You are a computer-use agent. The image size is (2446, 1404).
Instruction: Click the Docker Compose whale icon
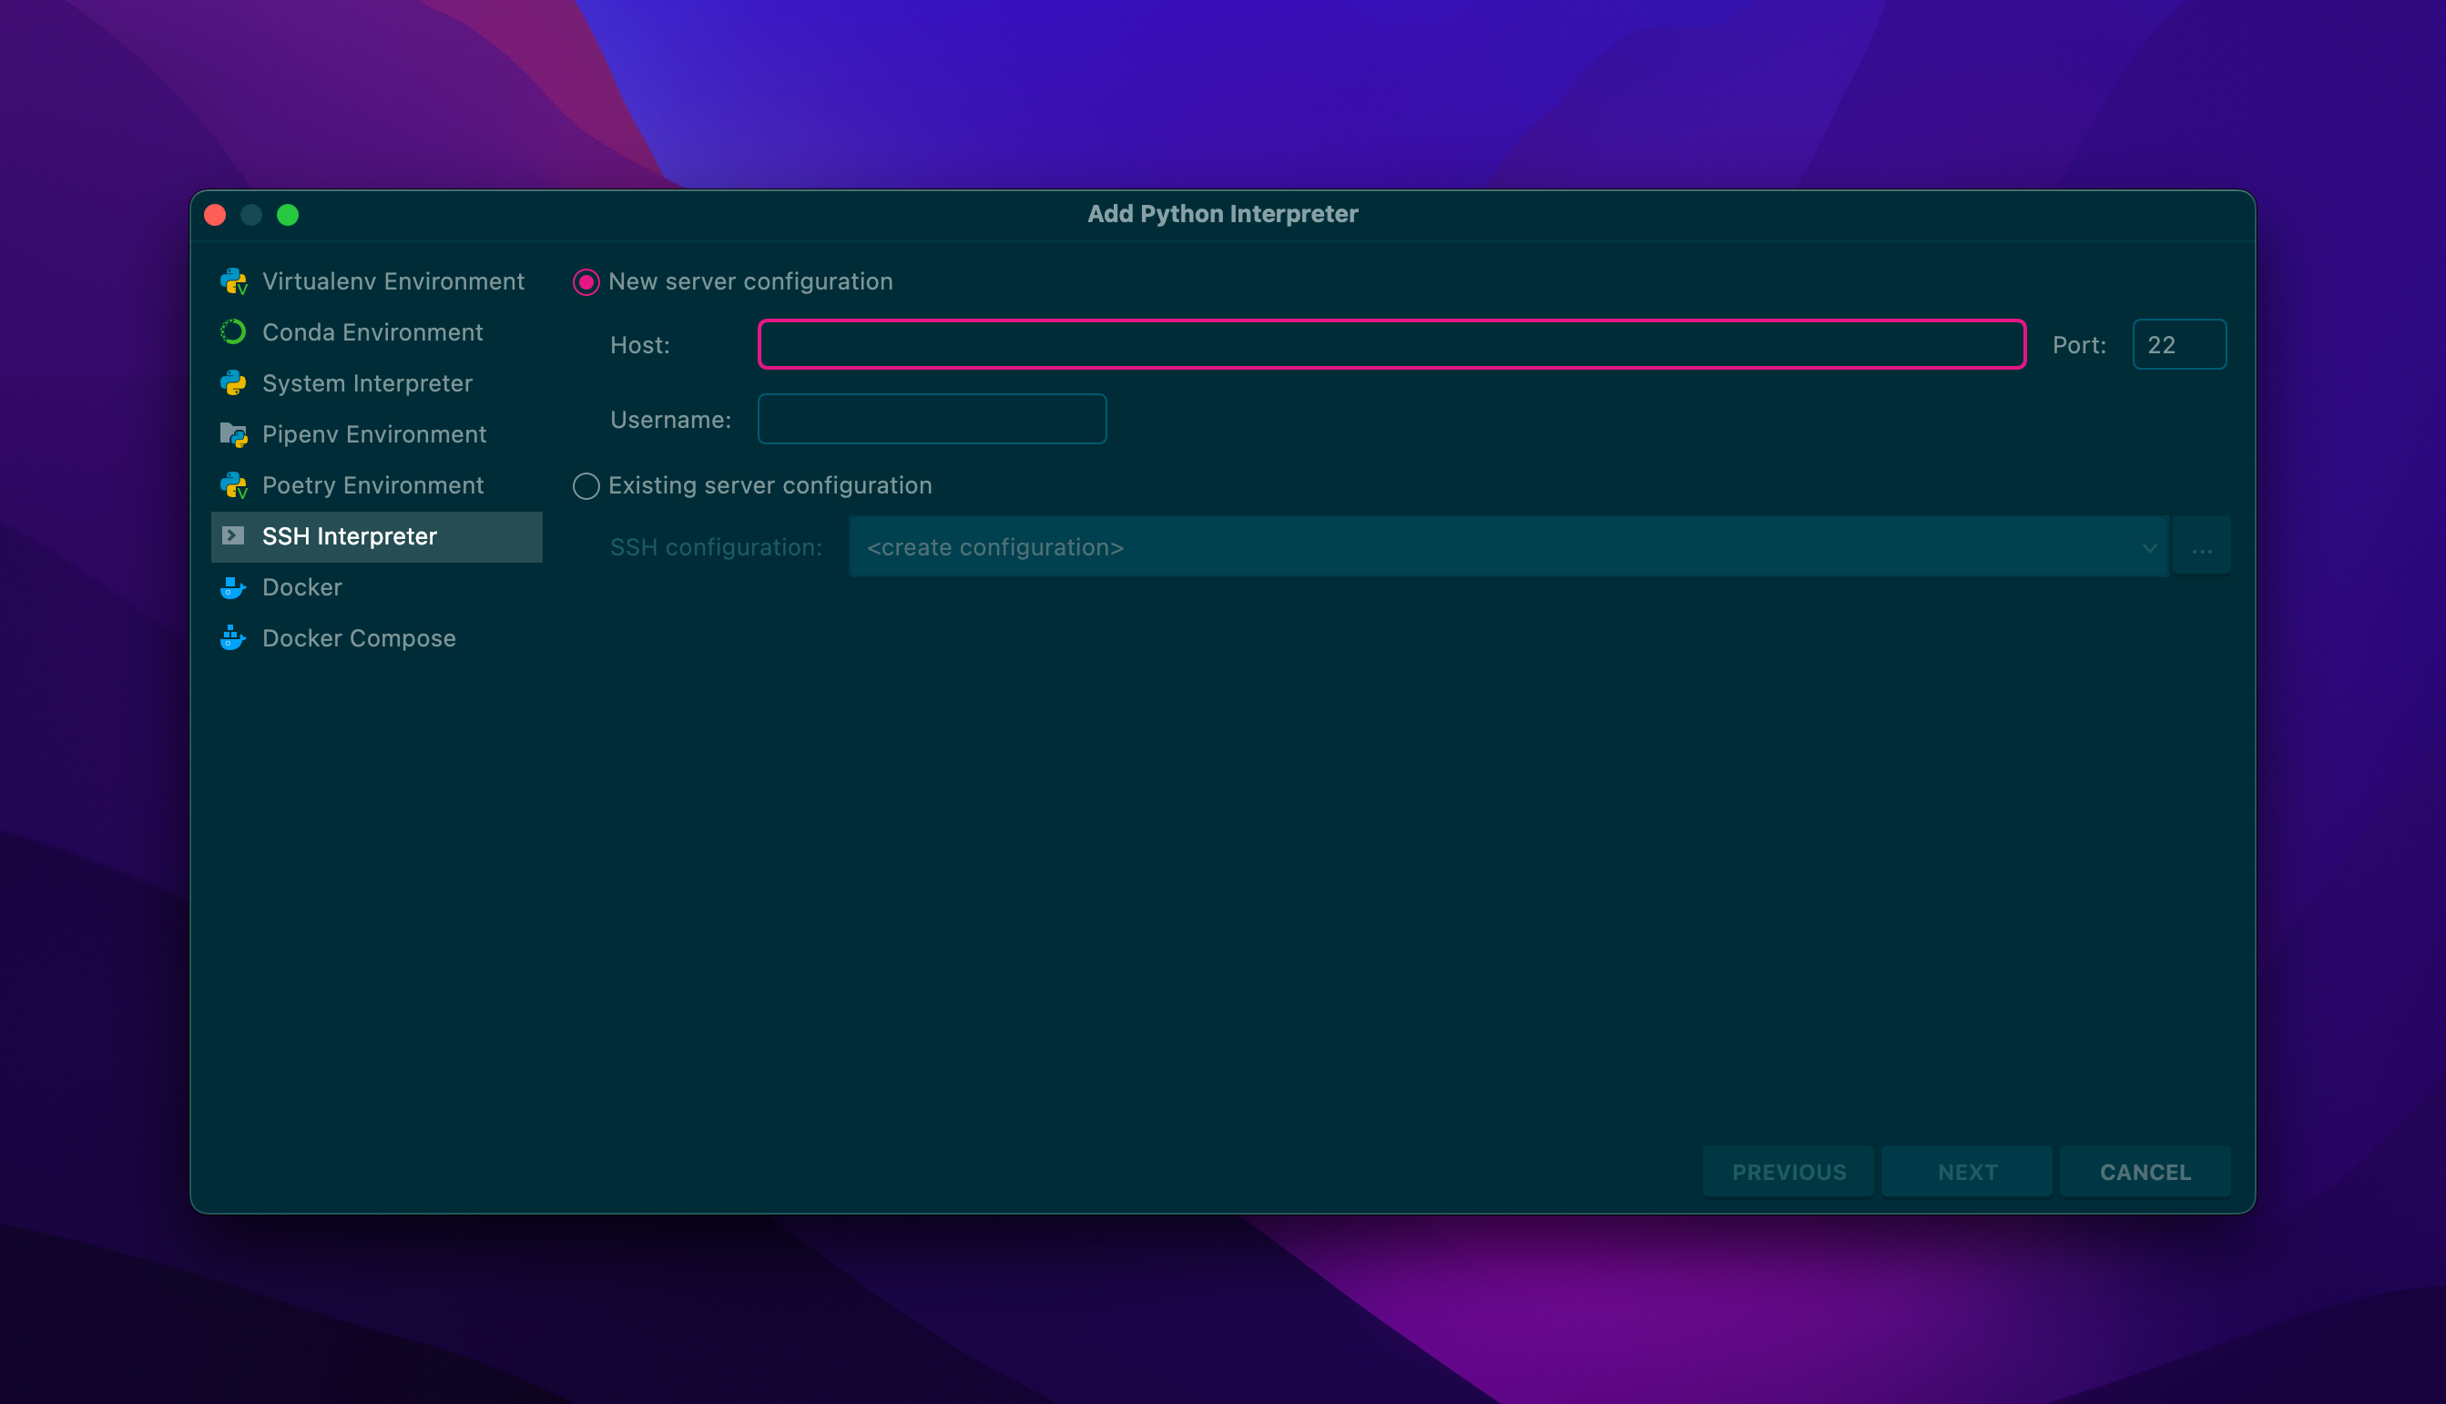[233, 638]
